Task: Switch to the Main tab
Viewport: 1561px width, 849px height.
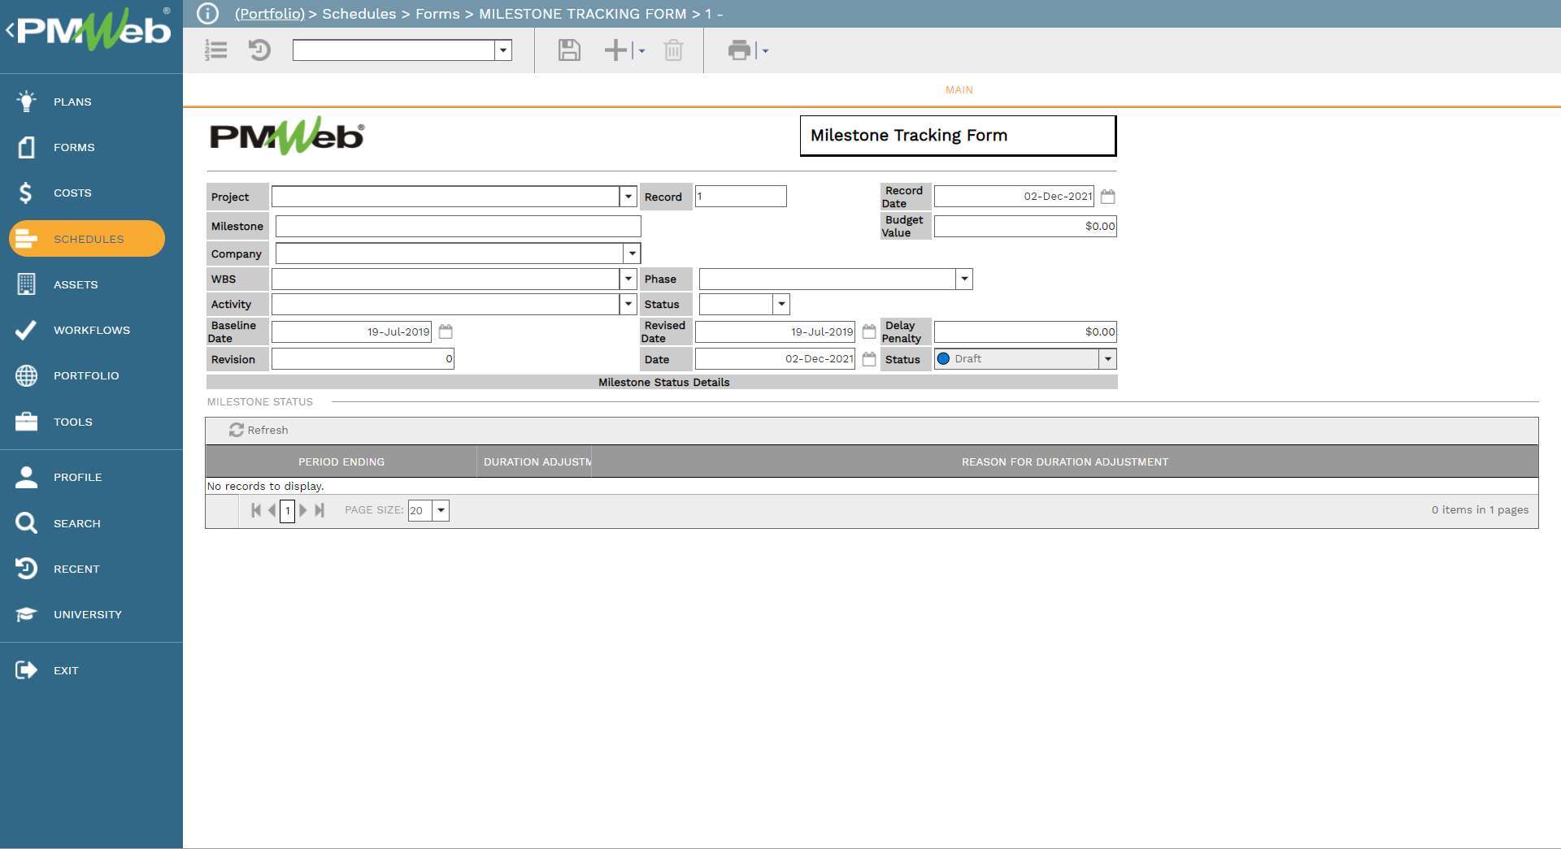Action: (x=958, y=89)
